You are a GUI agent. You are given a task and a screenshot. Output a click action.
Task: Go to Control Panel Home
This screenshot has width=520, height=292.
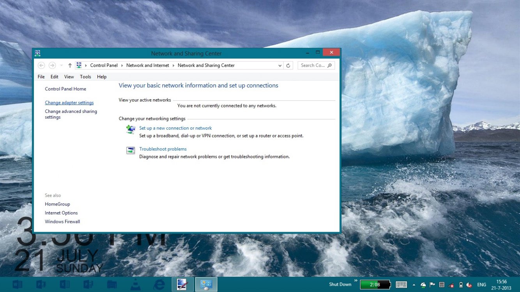point(65,89)
